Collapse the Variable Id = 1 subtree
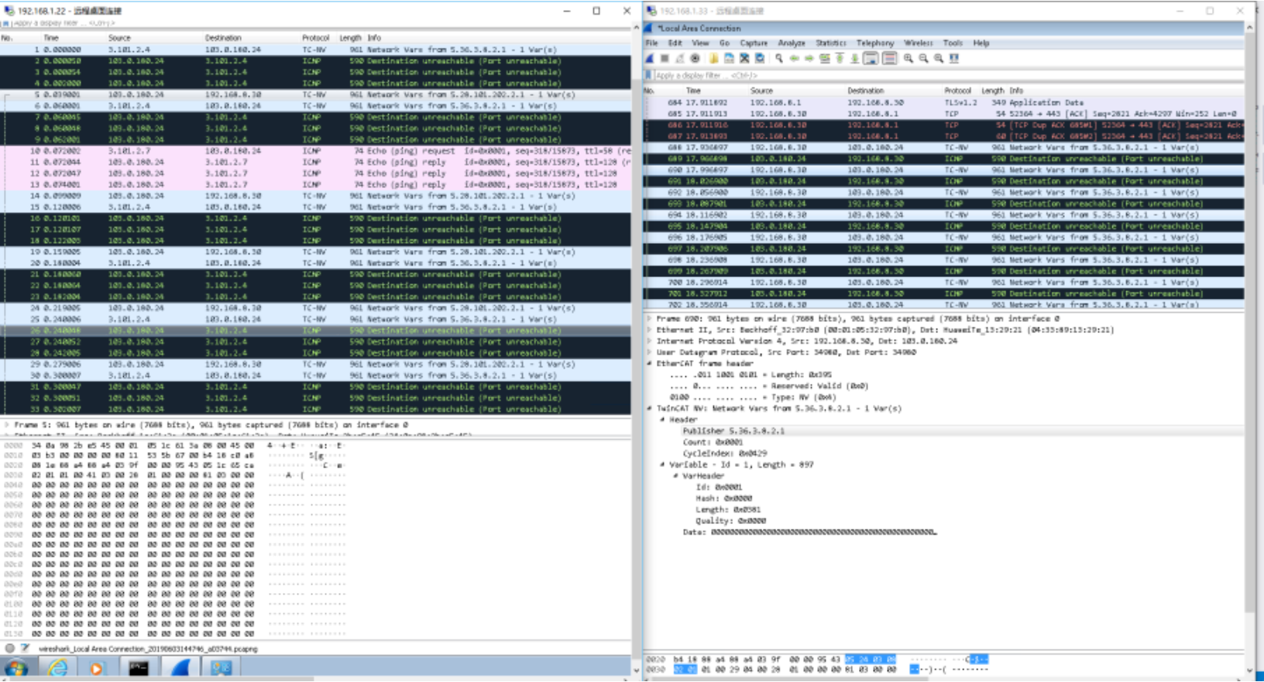 [x=662, y=465]
